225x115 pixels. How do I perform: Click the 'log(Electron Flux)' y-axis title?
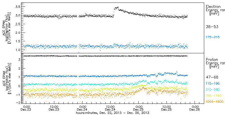(x=6, y=28)
